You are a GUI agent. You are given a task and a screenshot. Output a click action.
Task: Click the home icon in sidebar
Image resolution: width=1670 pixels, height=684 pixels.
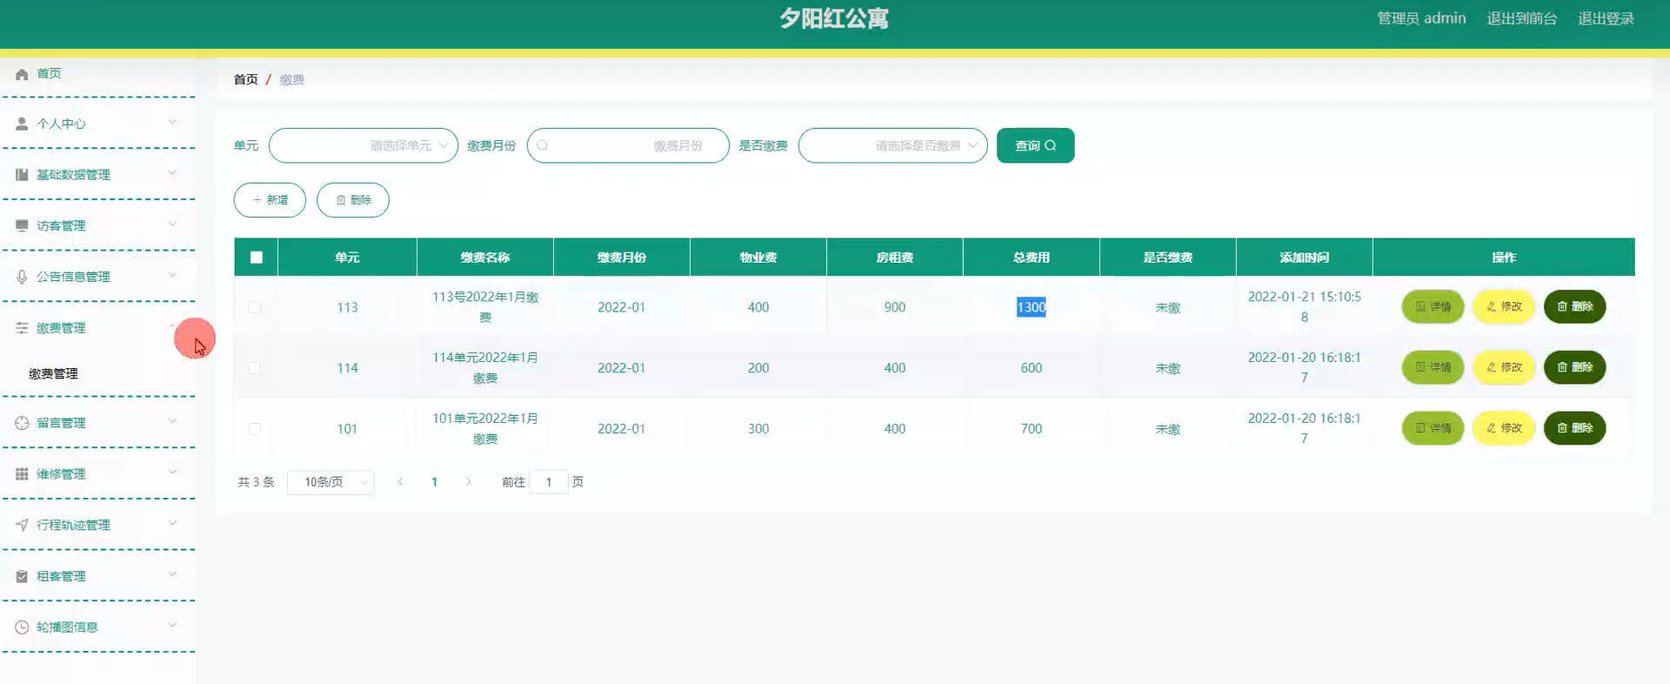click(x=22, y=74)
